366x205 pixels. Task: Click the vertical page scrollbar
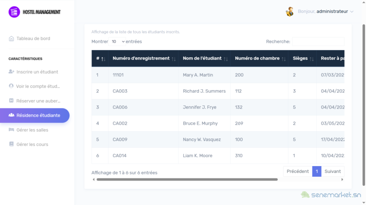tap(364, 105)
